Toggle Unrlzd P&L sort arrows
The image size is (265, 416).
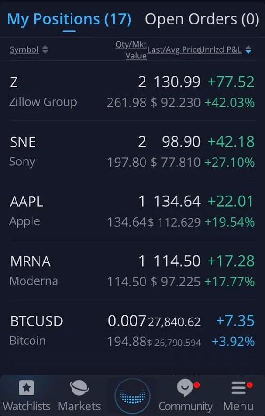click(x=249, y=49)
